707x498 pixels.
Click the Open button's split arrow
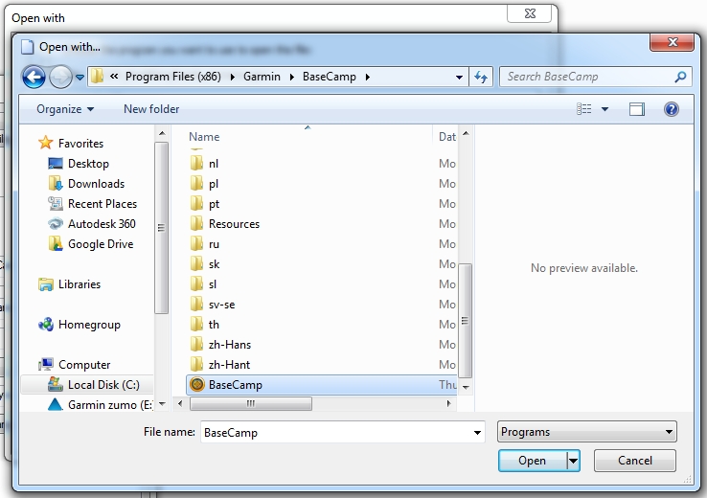(574, 461)
